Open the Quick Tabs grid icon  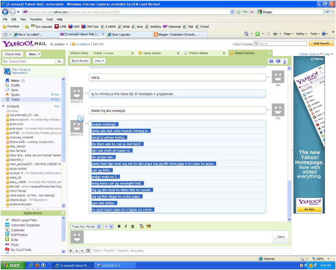point(6,34)
